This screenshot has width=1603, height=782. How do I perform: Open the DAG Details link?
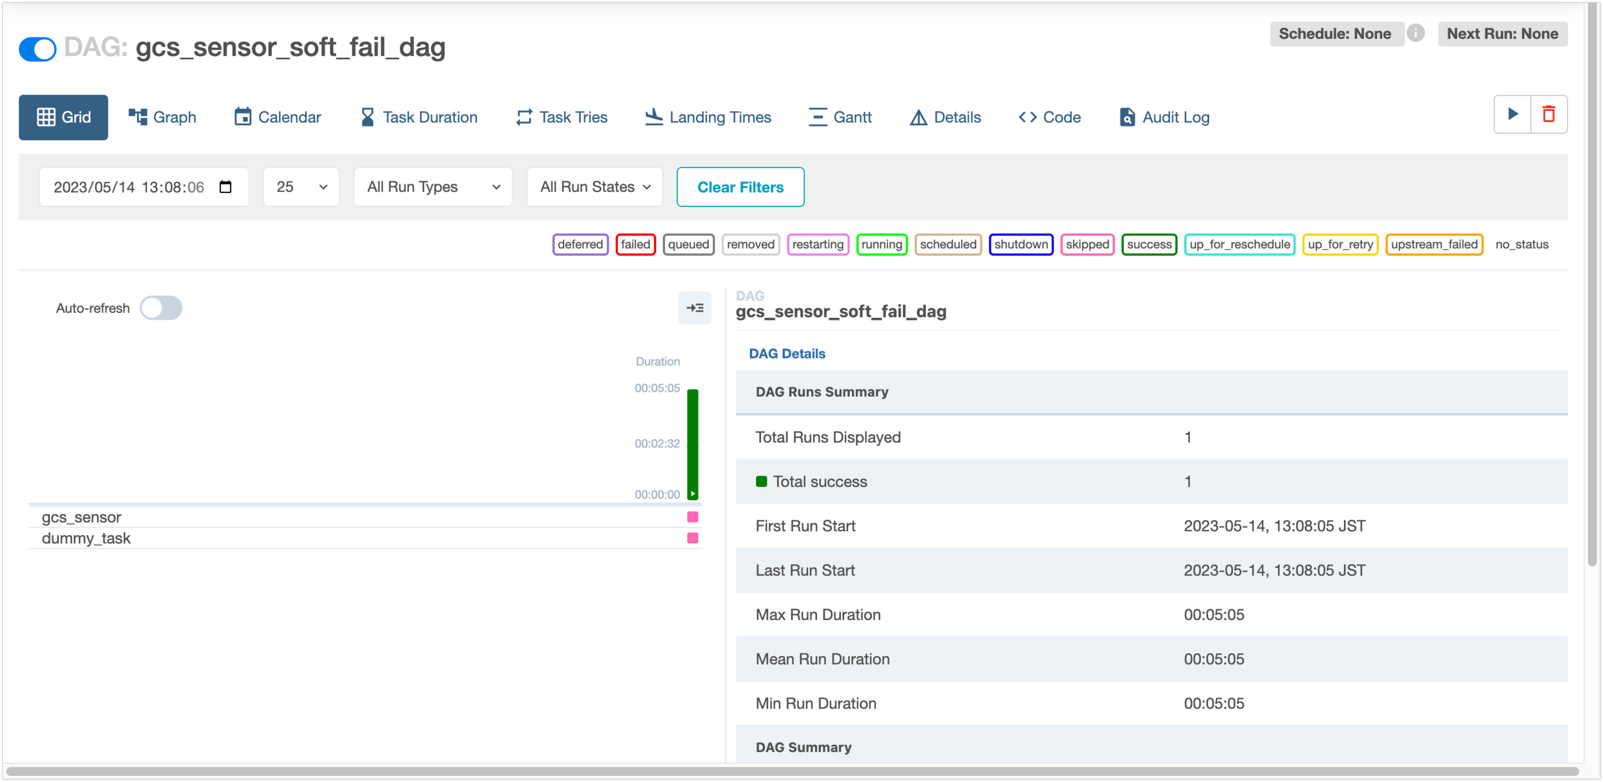click(787, 353)
